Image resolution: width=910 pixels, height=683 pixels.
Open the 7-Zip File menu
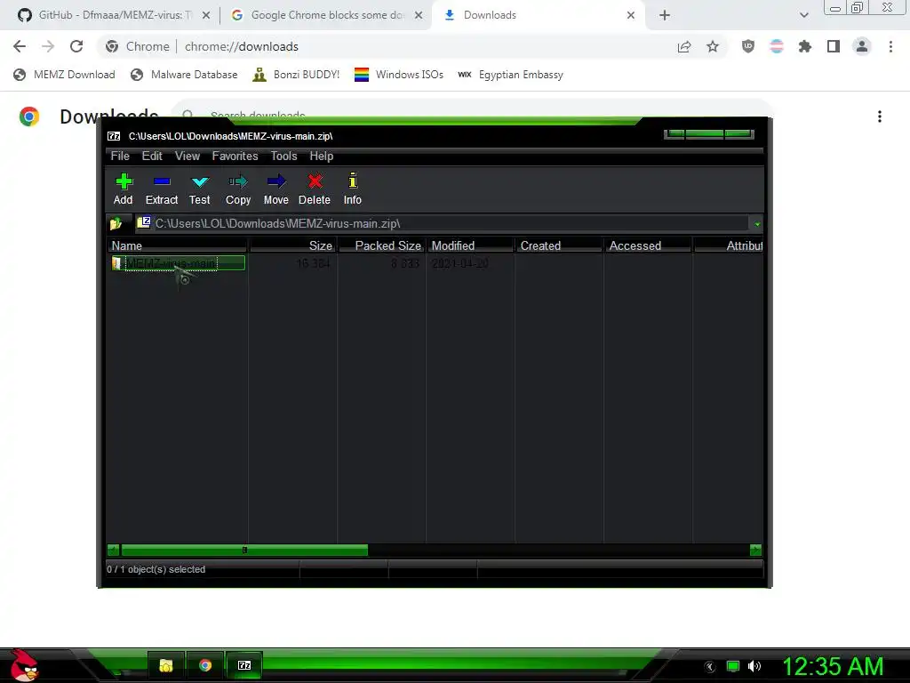120,157
